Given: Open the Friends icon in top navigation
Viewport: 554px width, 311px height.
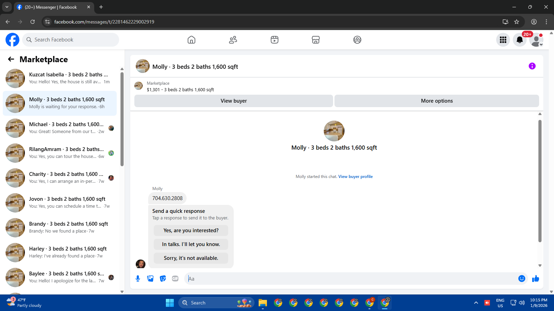Looking at the screenshot, I should click(x=233, y=40).
